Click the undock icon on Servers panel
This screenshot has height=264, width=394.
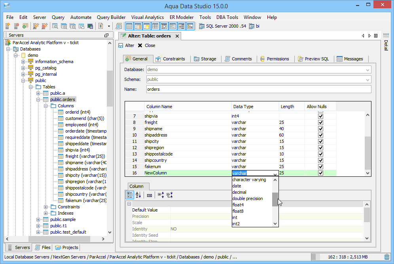pos(106,35)
